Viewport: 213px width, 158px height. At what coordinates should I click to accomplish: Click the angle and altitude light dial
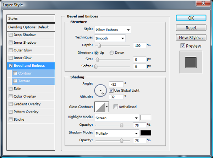click(x=101, y=91)
